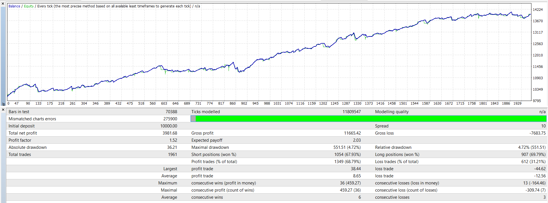Image resolution: width=548 pixels, height=203 pixels.
Task: Select the -12.56 average loss trade value
Action: pos(540,176)
